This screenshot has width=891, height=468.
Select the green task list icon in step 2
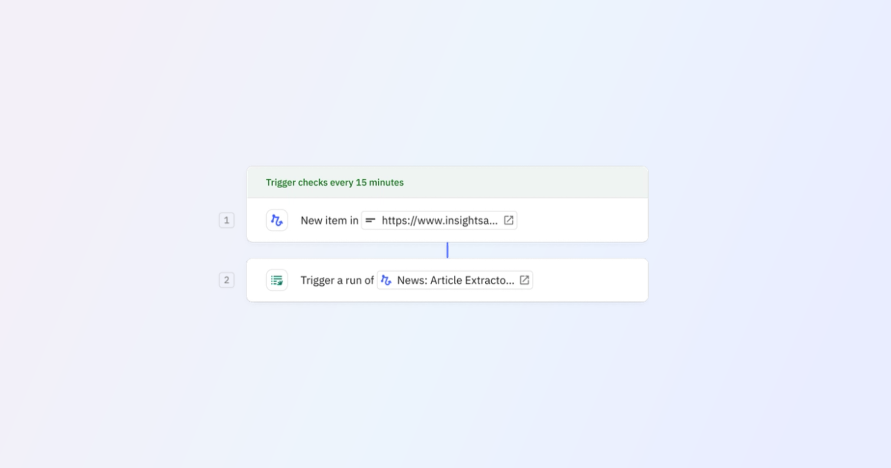pyautogui.click(x=277, y=280)
